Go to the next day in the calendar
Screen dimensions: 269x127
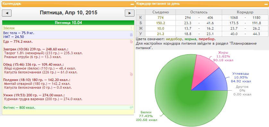tap(130, 13)
